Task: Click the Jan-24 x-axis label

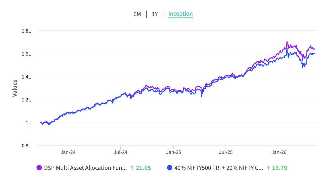Action: pyautogui.click(x=68, y=152)
